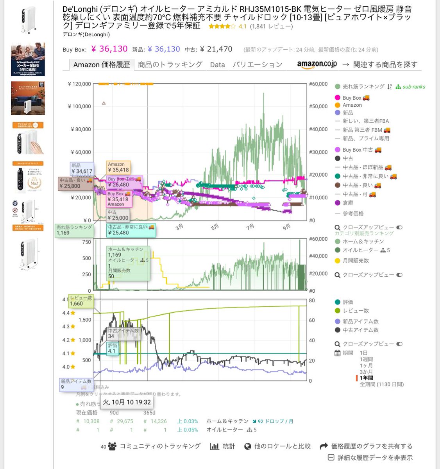The height and width of the screenshot is (469, 440).
Task: Select the heater dimensions thumbnail
Action: pyautogui.click(x=28, y=215)
